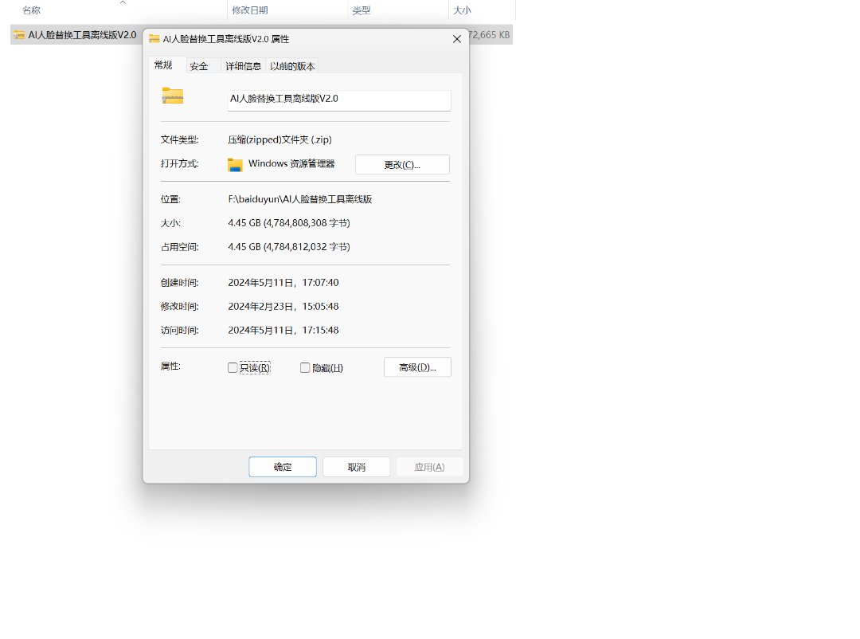Click the Windows 资源管理器 folder icon

235,165
